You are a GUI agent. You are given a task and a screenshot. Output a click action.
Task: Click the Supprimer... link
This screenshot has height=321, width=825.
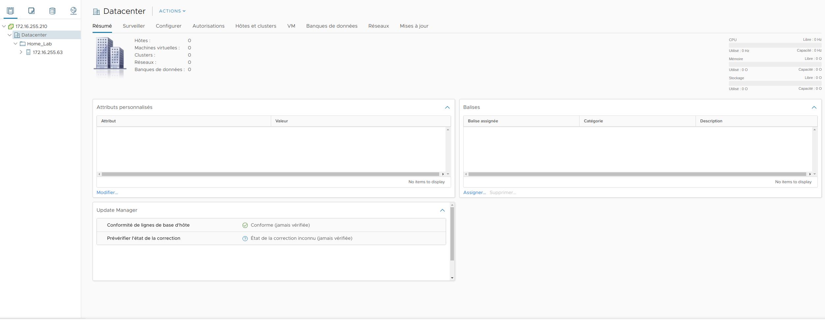(503, 193)
